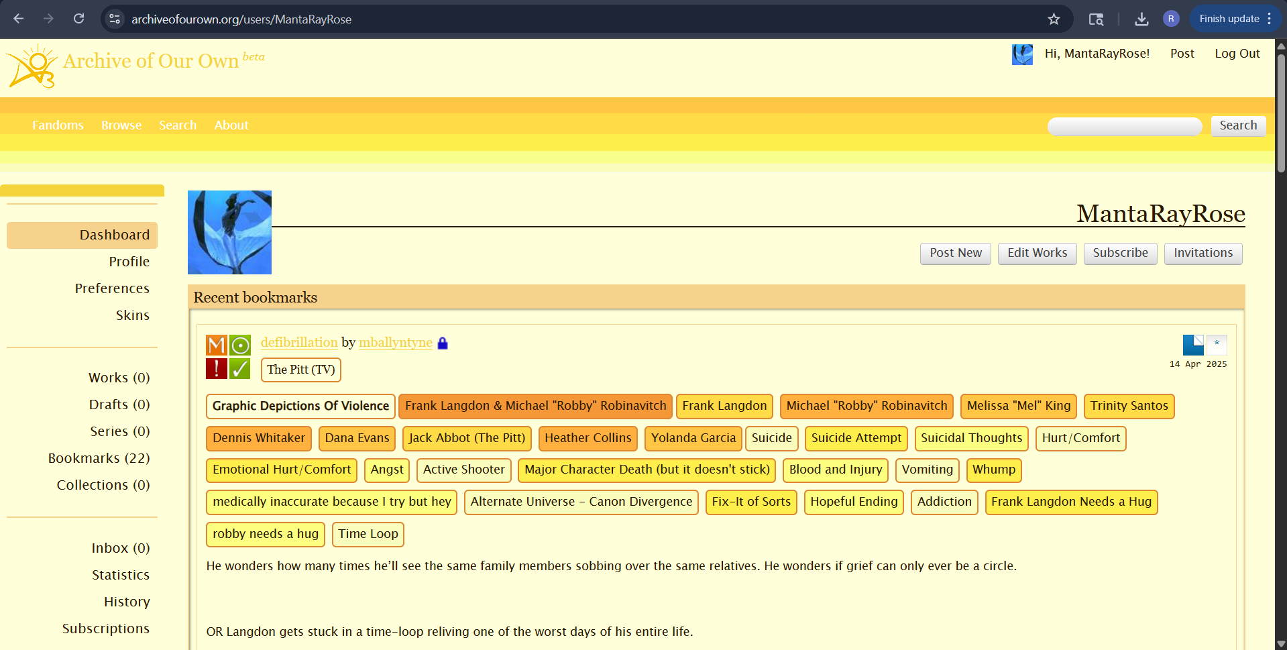Open Skins in the sidebar
This screenshot has width=1287, height=650.
(132, 315)
